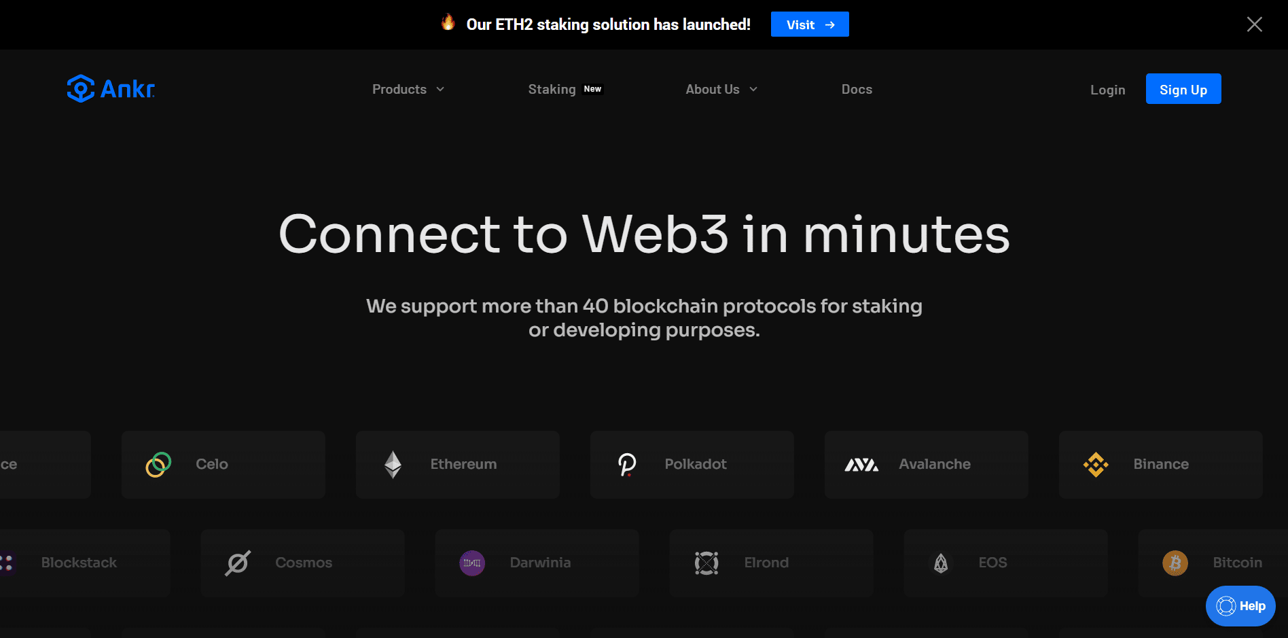Click the EOS logo icon
Screen dimensions: 1288x638
pos(941,563)
